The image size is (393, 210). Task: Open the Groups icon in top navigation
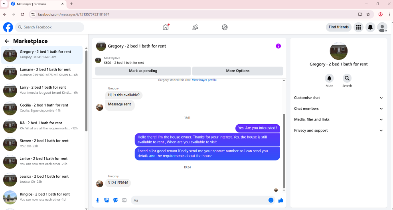click(x=225, y=27)
